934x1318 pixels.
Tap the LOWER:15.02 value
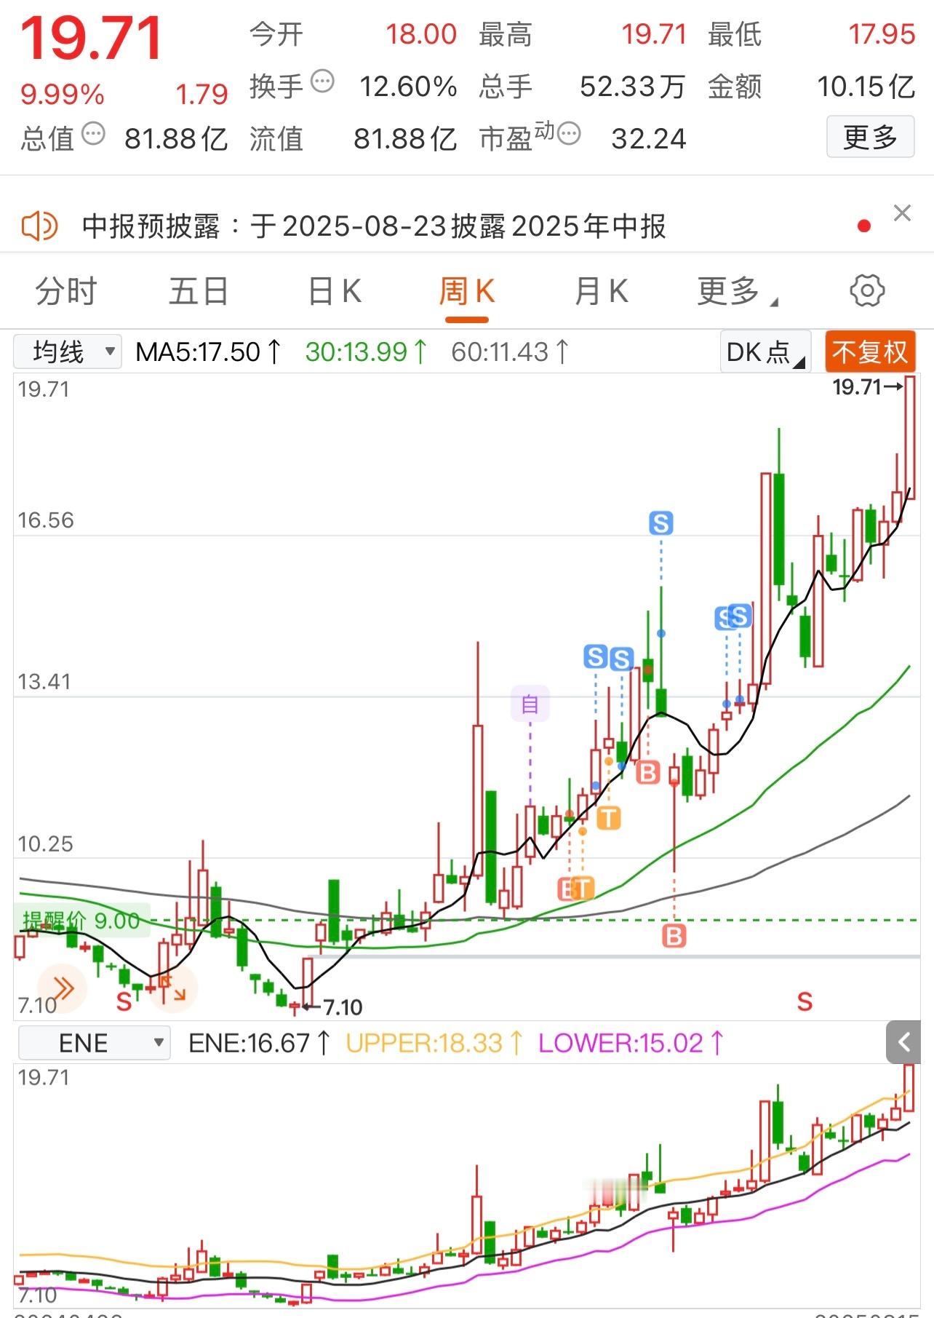coord(631,1043)
